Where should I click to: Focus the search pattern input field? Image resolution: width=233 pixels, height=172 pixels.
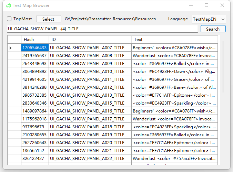tap(102, 29)
